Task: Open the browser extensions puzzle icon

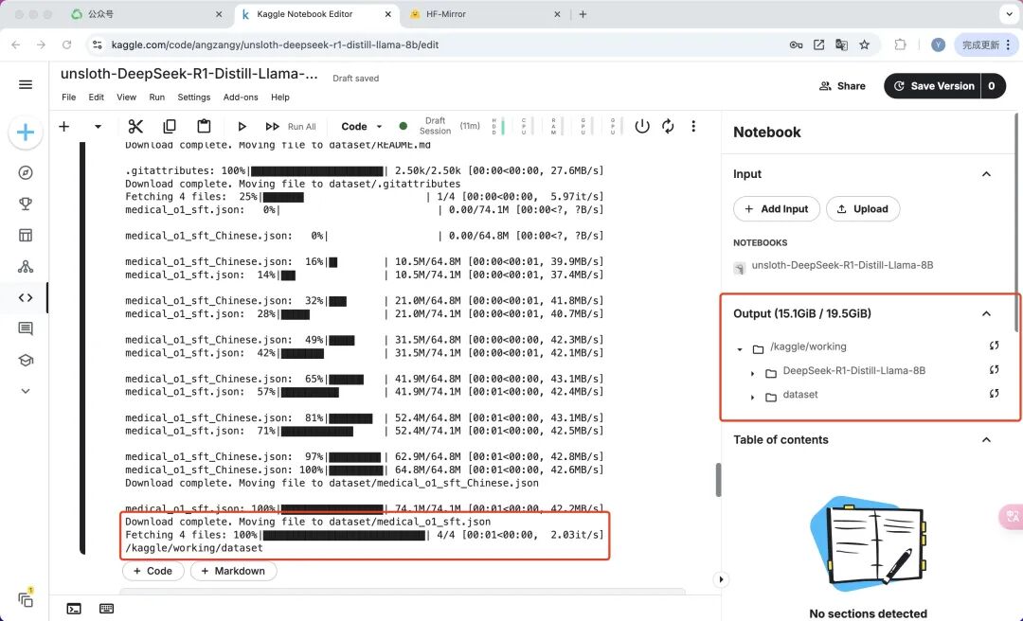Action: tap(900, 45)
